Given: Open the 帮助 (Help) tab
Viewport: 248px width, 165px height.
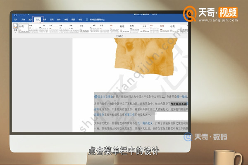Looking at the screenshot, I should [80, 19].
